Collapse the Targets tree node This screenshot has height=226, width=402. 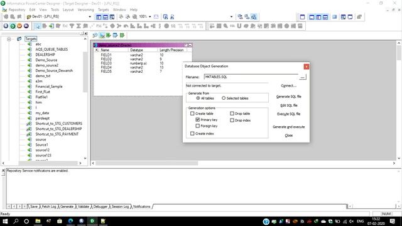(9, 39)
